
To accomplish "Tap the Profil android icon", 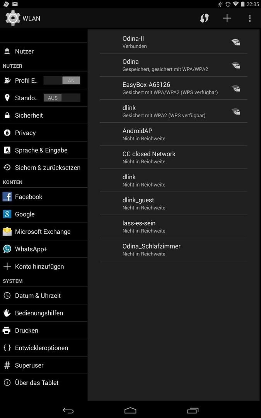I will (7, 80).
